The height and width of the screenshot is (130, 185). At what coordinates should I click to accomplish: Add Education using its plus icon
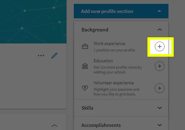pyautogui.click(x=159, y=66)
